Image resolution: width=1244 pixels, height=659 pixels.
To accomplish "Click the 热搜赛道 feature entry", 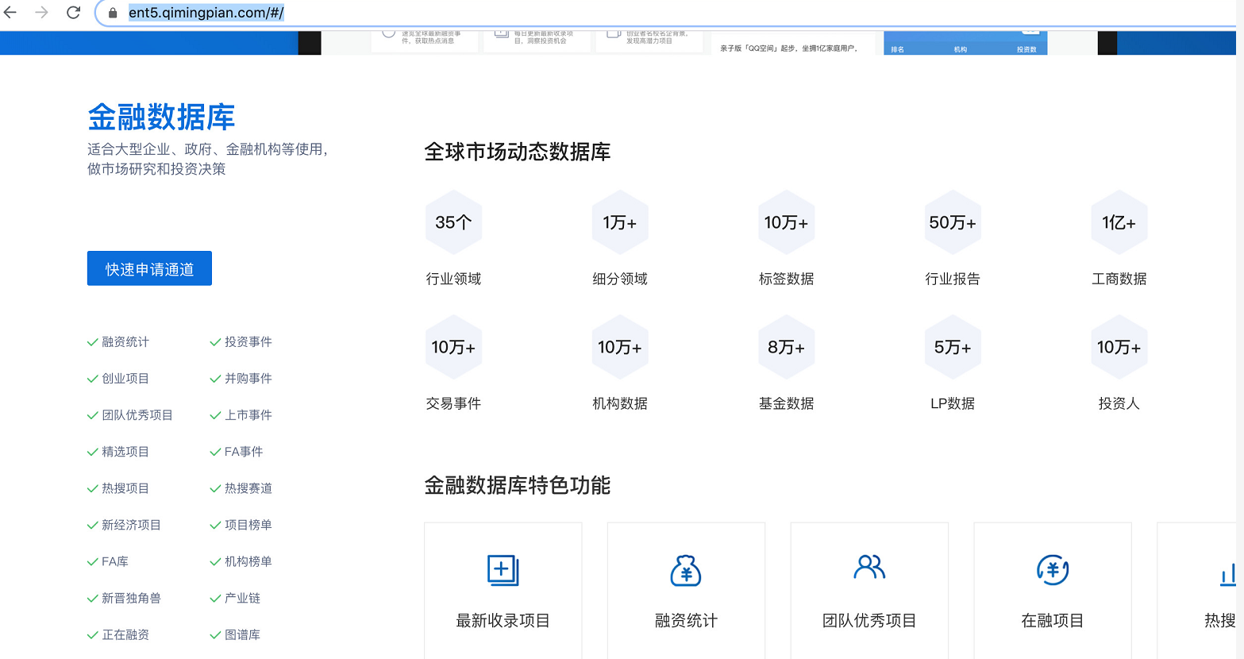I will pos(248,488).
